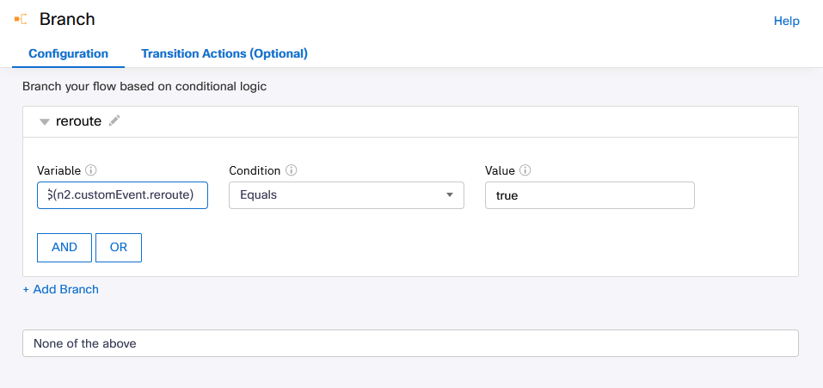Open the Help link

[786, 21]
